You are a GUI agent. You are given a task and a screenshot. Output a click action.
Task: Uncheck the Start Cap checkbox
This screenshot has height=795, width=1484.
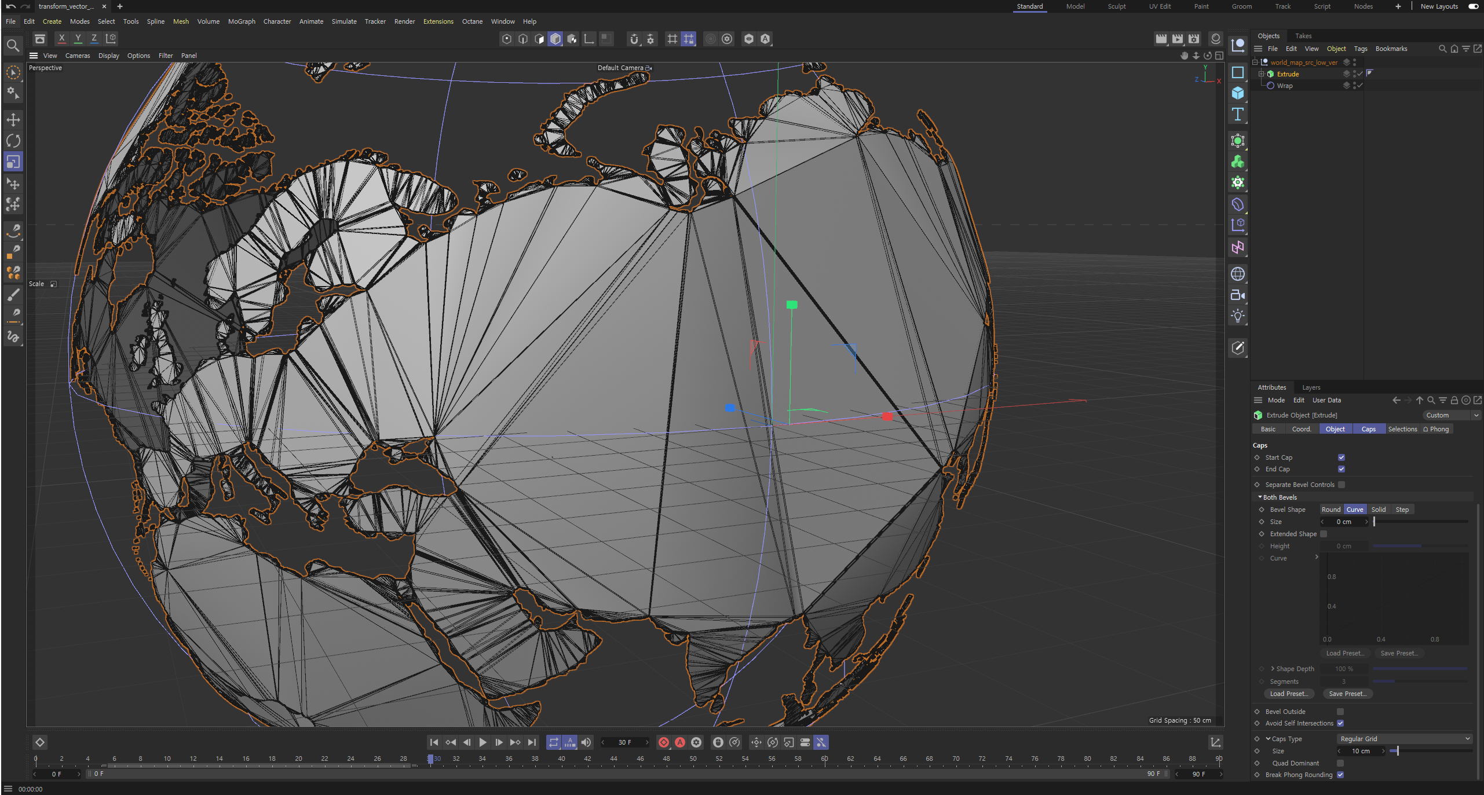1342,457
